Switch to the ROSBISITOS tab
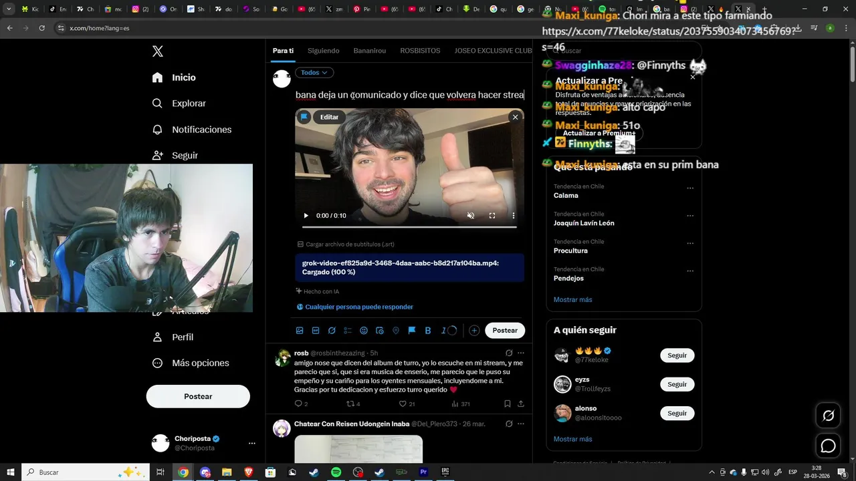The image size is (856, 481). (x=420, y=51)
